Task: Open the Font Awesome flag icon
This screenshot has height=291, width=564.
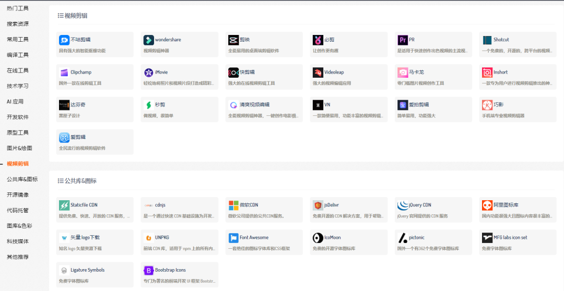Action: 233,238
